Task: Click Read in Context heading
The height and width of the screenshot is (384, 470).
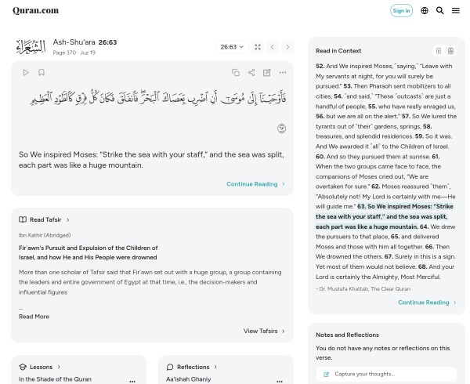Action: coord(338,51)
